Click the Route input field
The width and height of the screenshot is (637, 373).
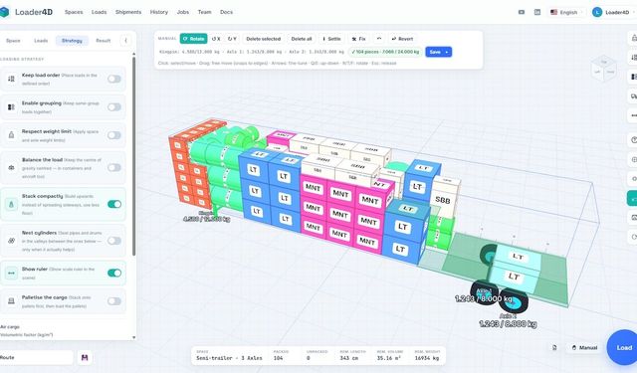click(36, 357)
